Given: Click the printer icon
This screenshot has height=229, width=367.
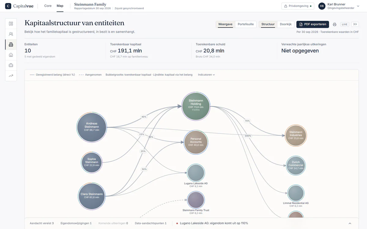Looking at the screenshot, I should pos(335,24).
